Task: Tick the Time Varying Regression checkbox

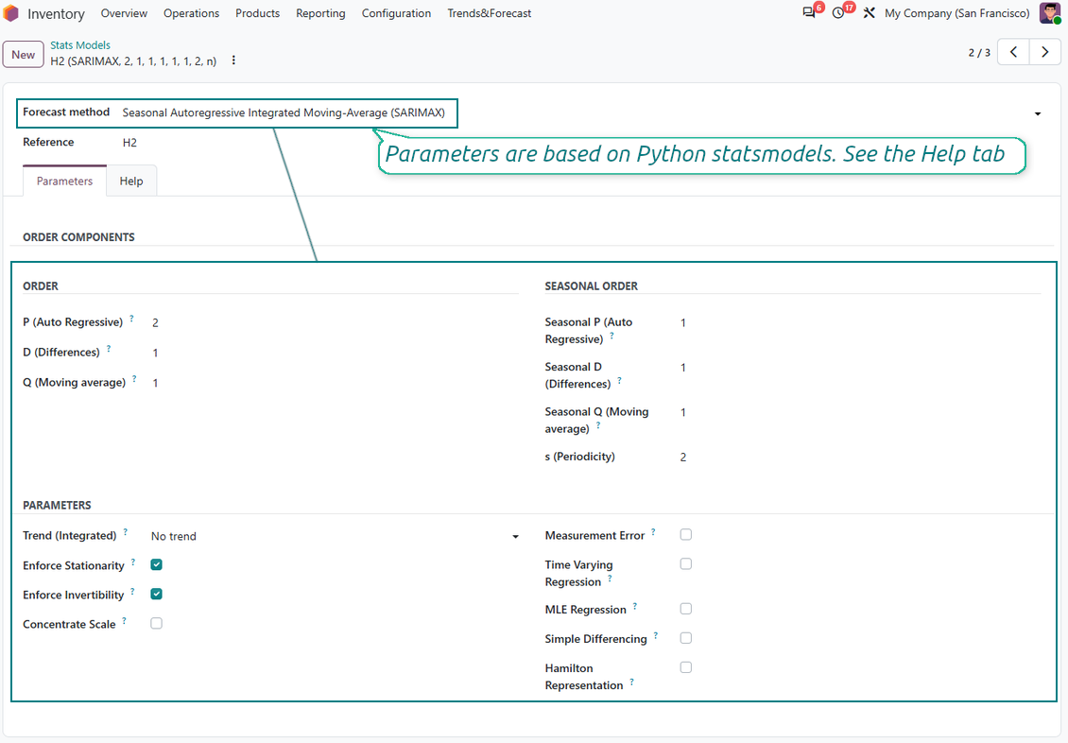Action: click(x=686, y=564)
